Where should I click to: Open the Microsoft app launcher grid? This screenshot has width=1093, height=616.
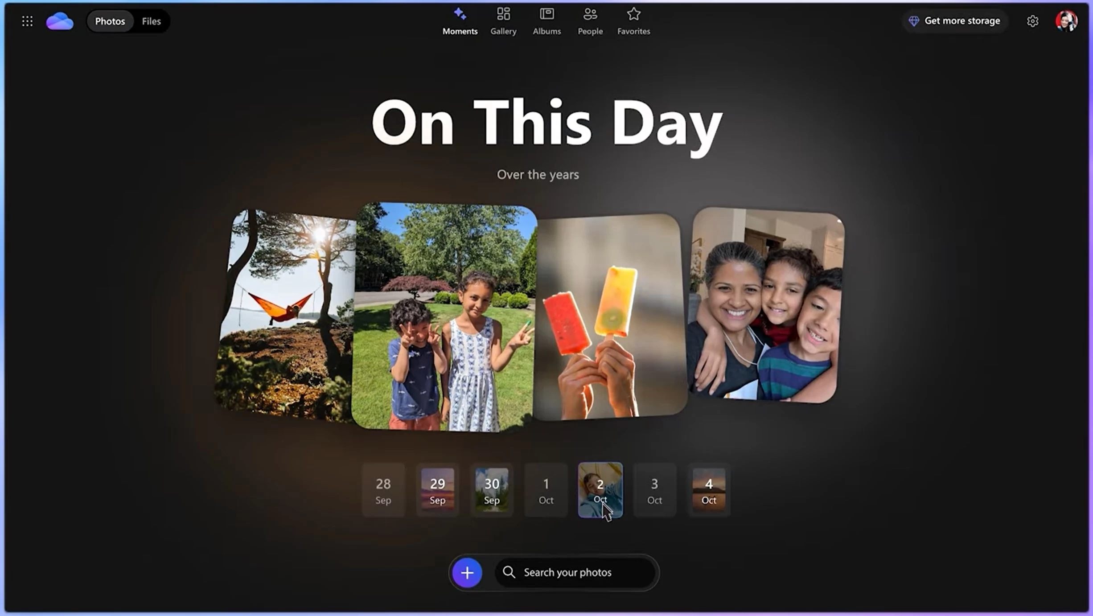coord(27,21)
